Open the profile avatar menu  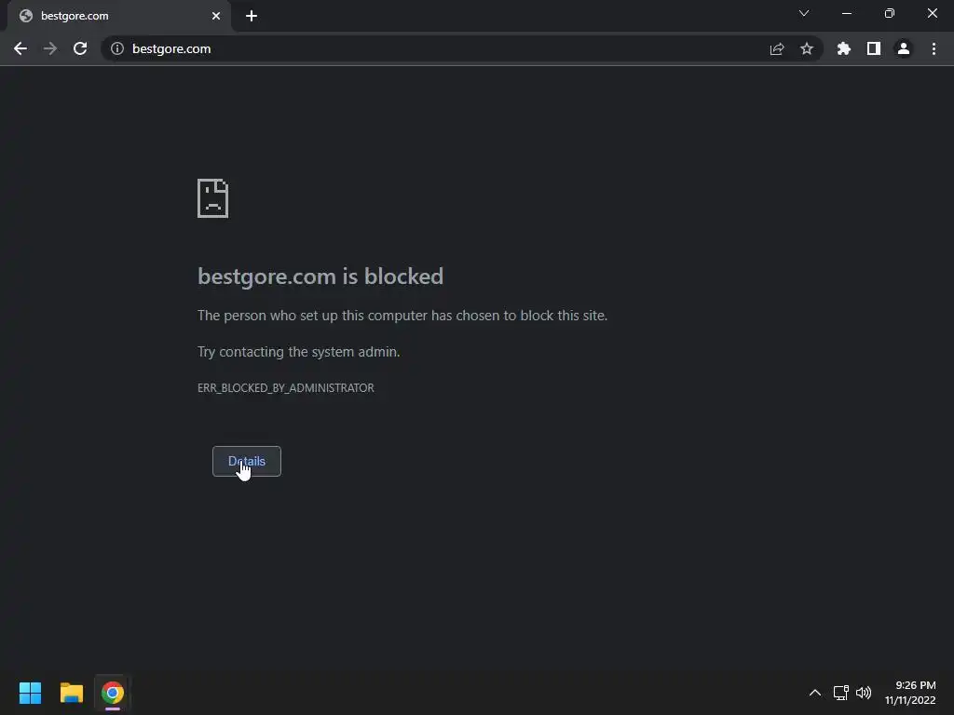click(x=904, y=48)
